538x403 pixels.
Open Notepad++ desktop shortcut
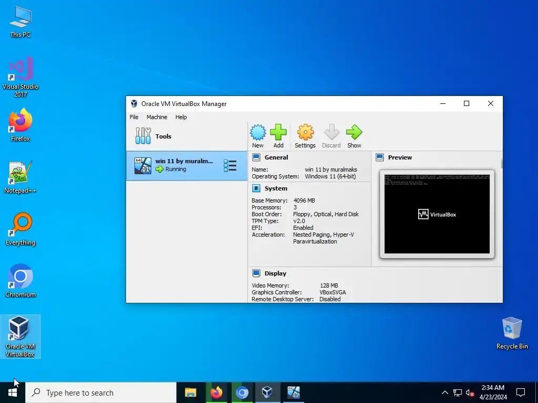click(x=20, y=177)
